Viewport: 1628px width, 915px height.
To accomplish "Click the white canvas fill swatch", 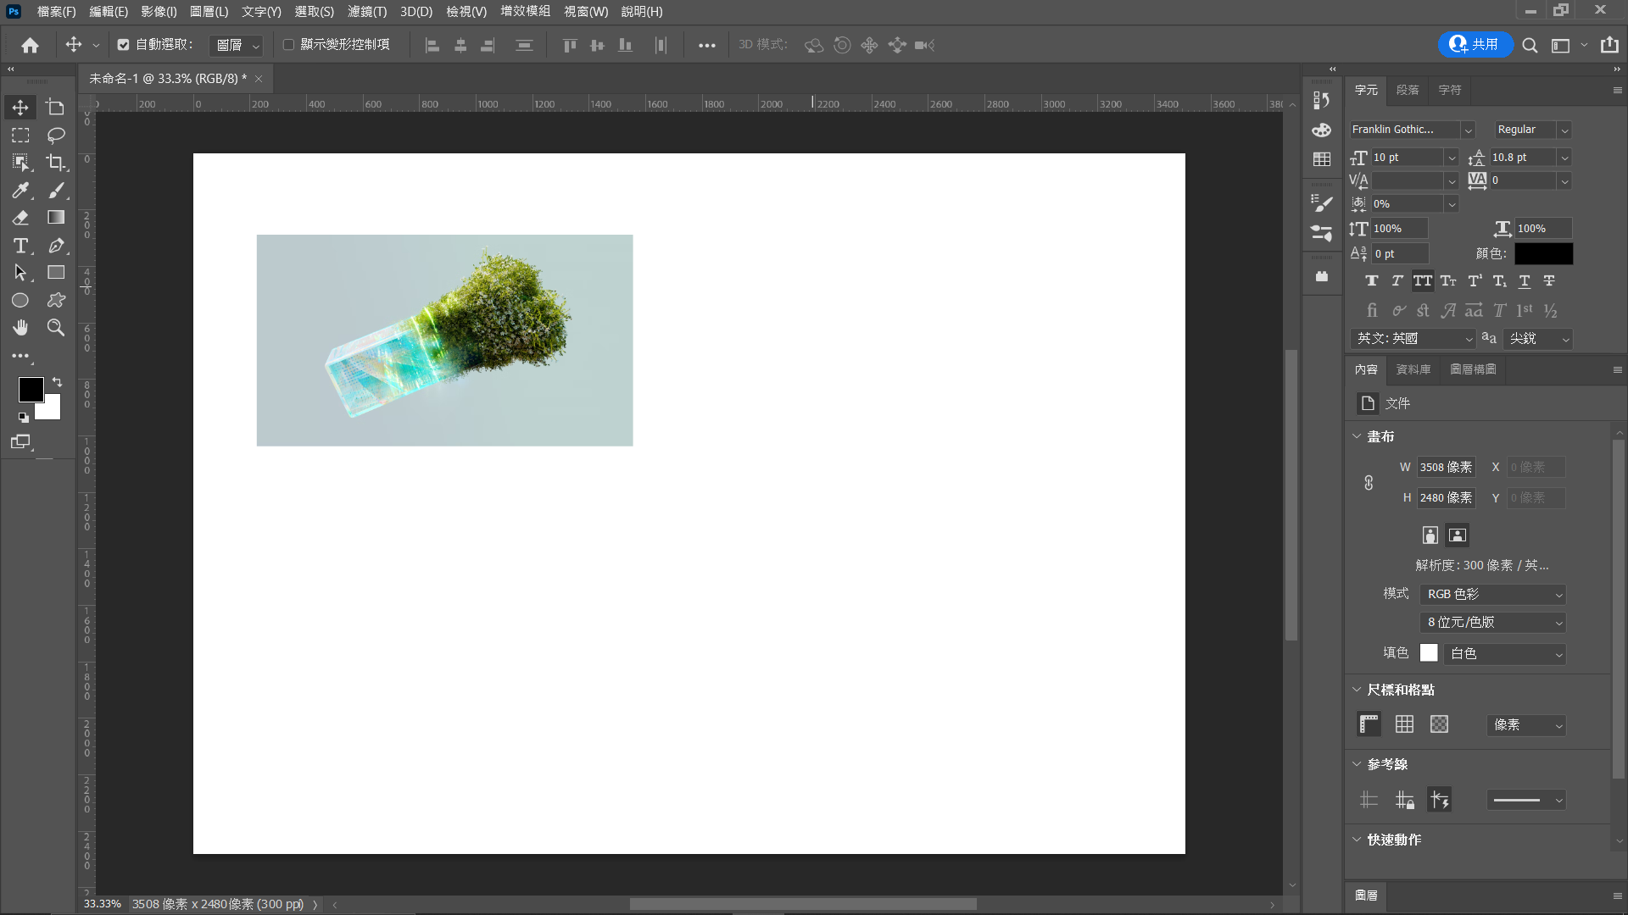I will click(x=1430, y=653).
